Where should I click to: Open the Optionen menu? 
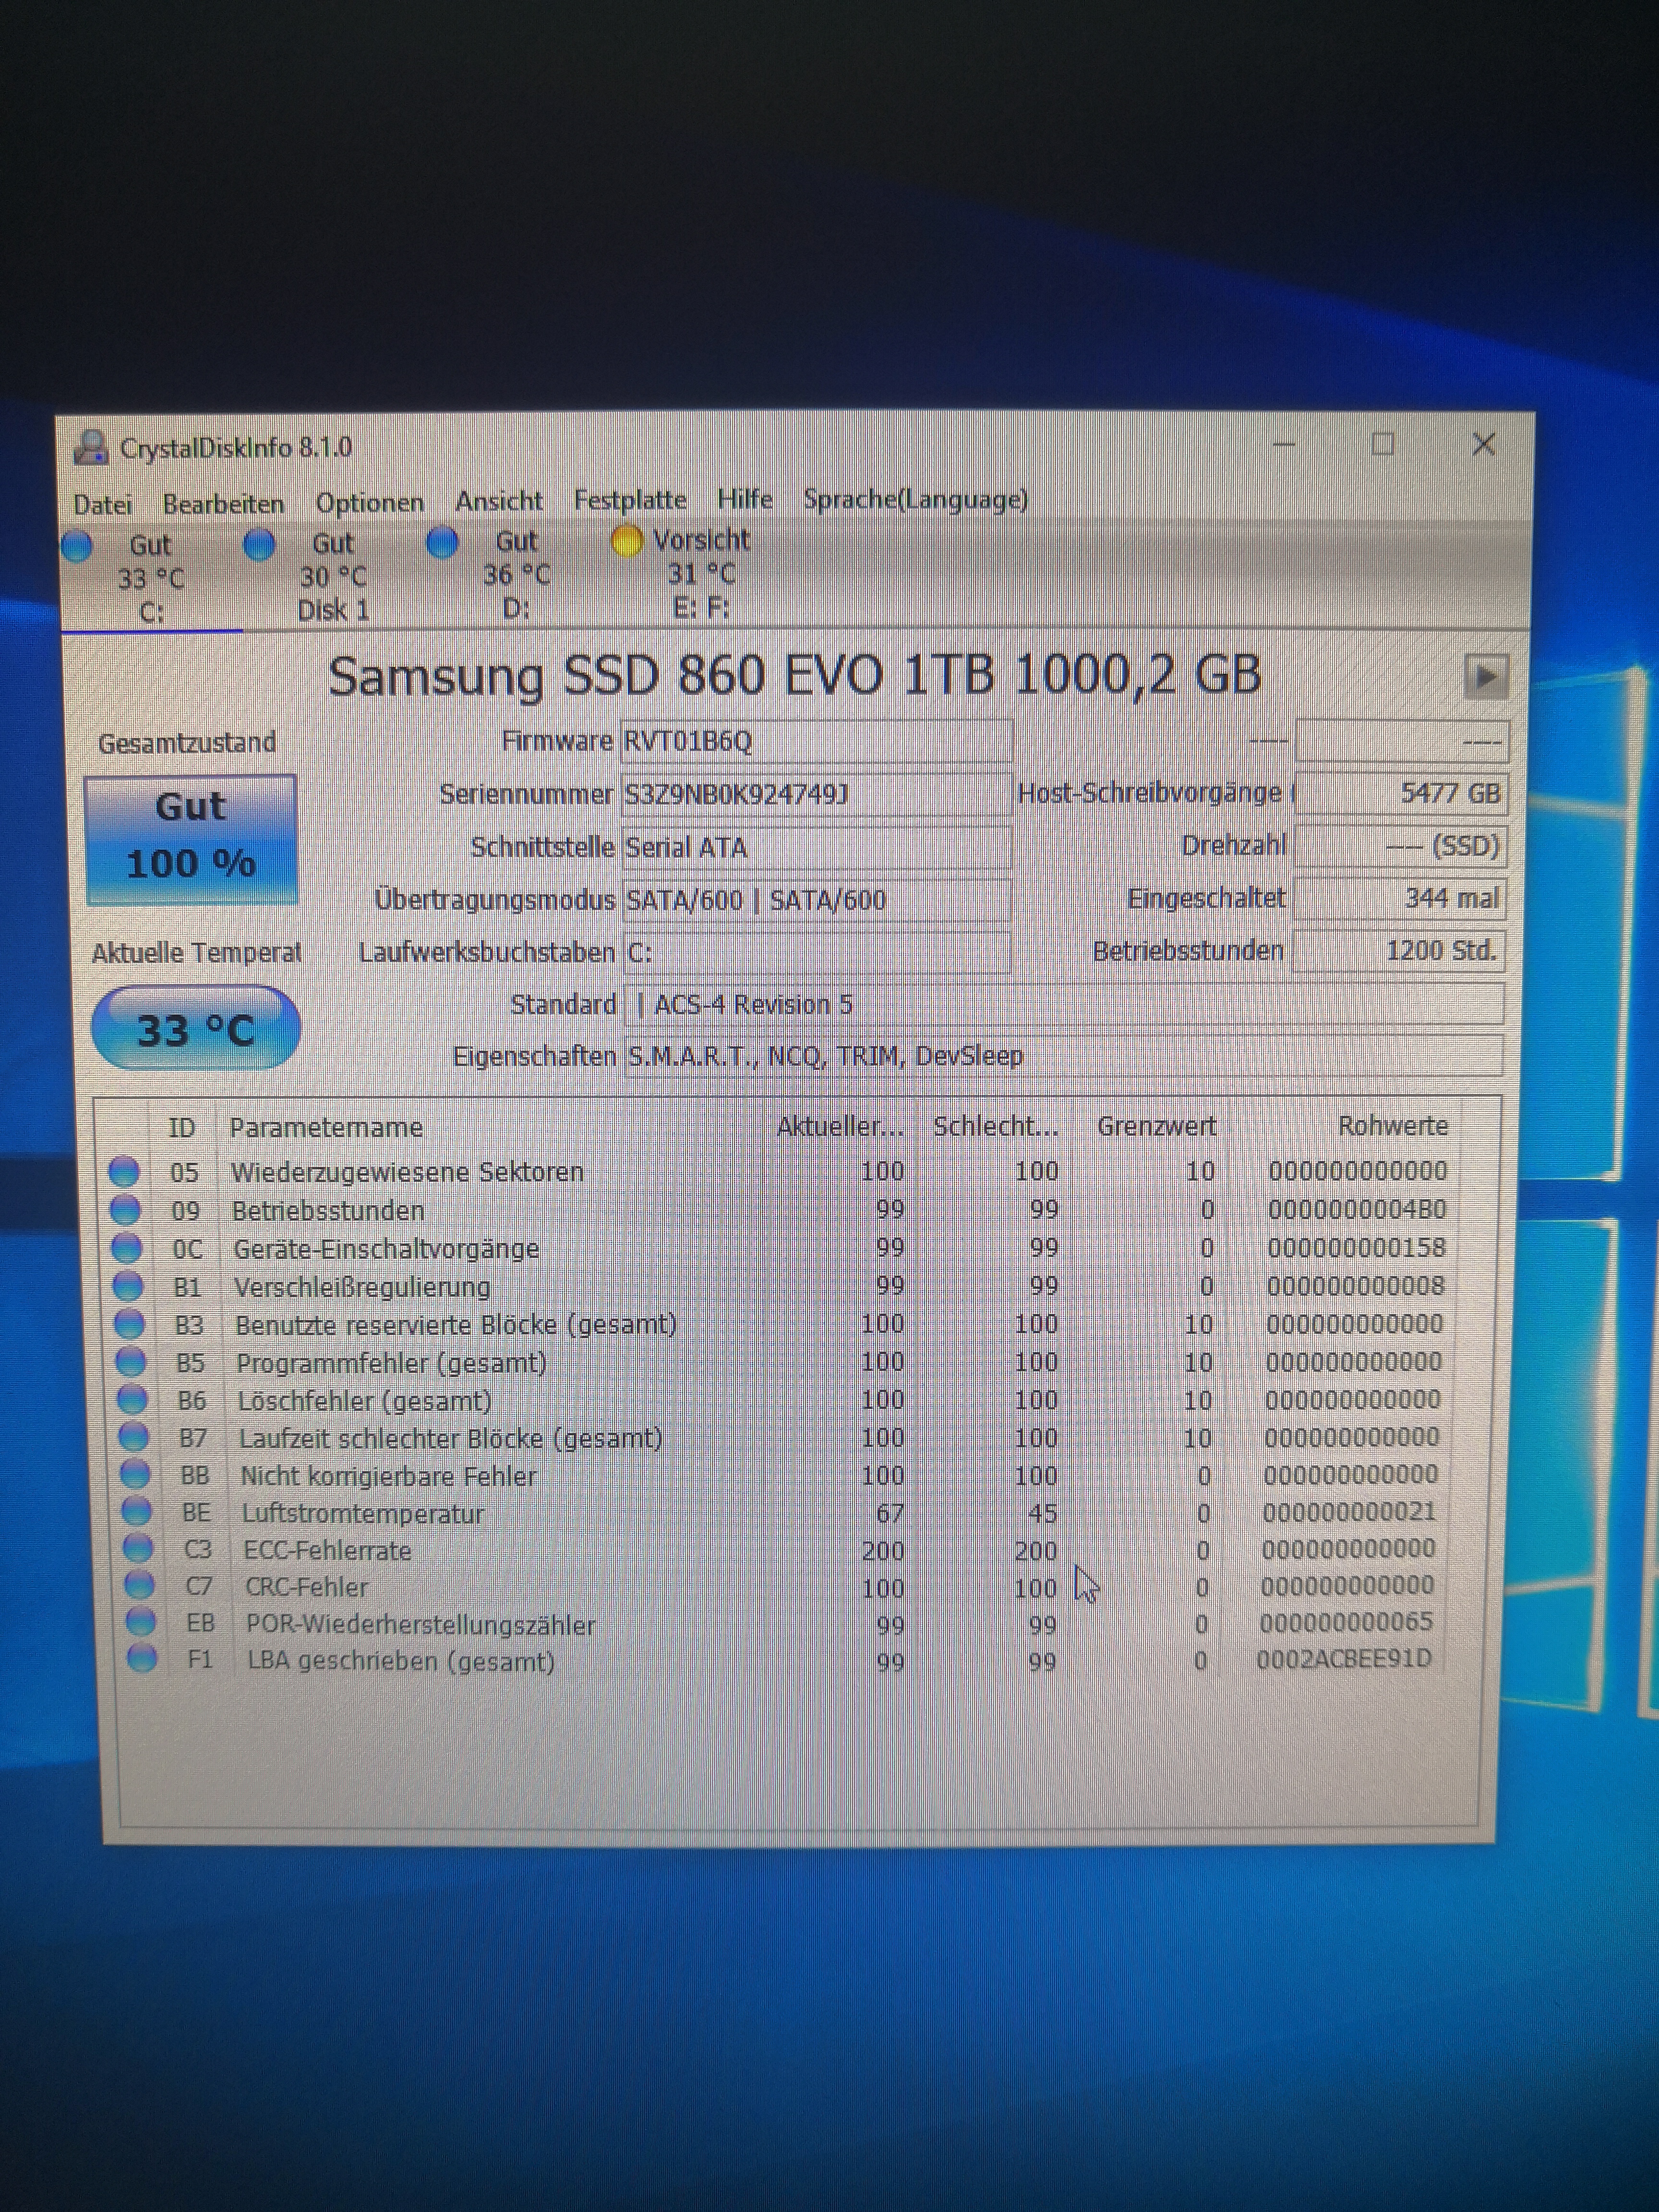pyautogui.click(x=369, y=503)
